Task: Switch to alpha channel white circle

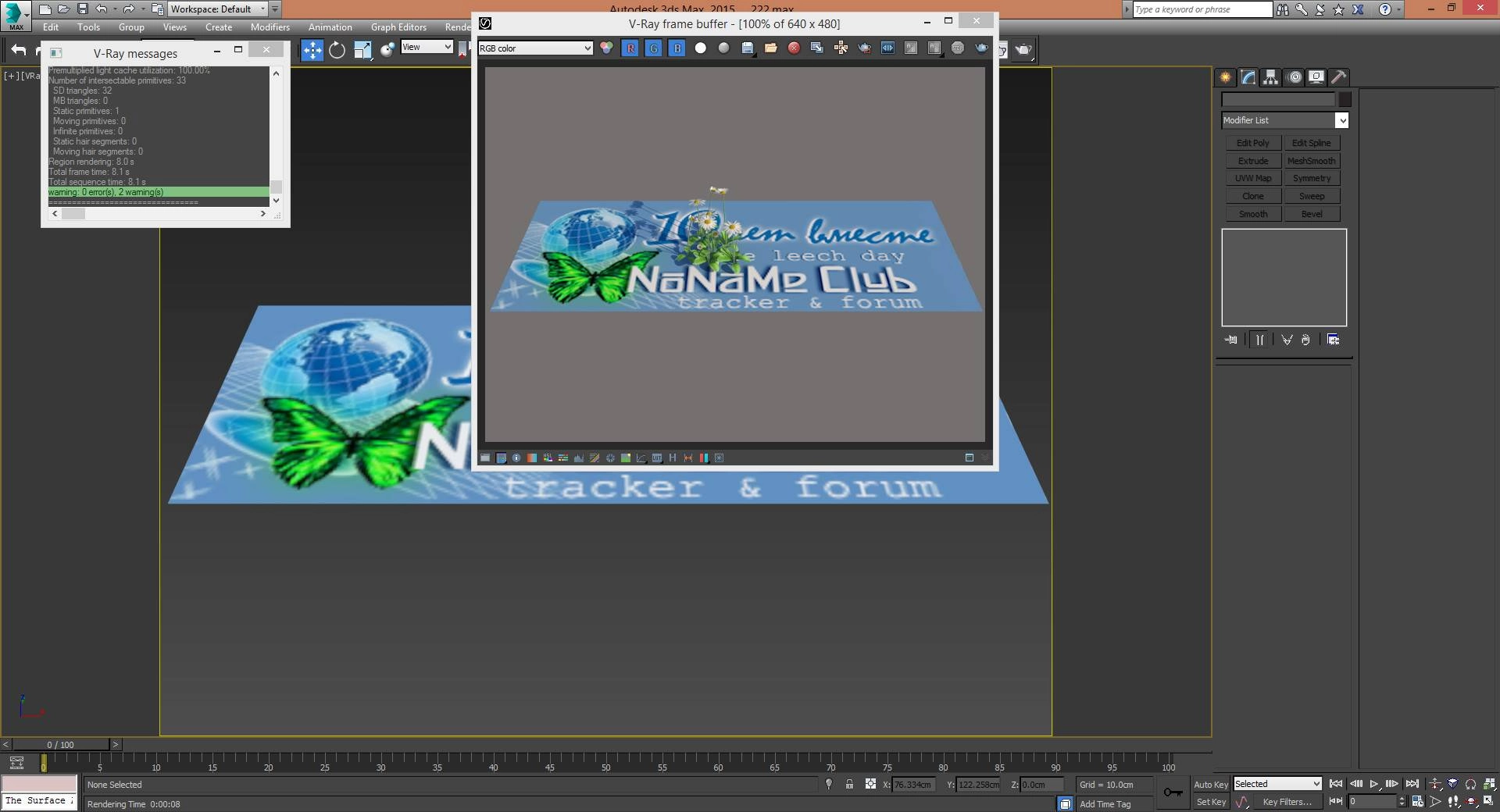Action: [x=701, y=48]
